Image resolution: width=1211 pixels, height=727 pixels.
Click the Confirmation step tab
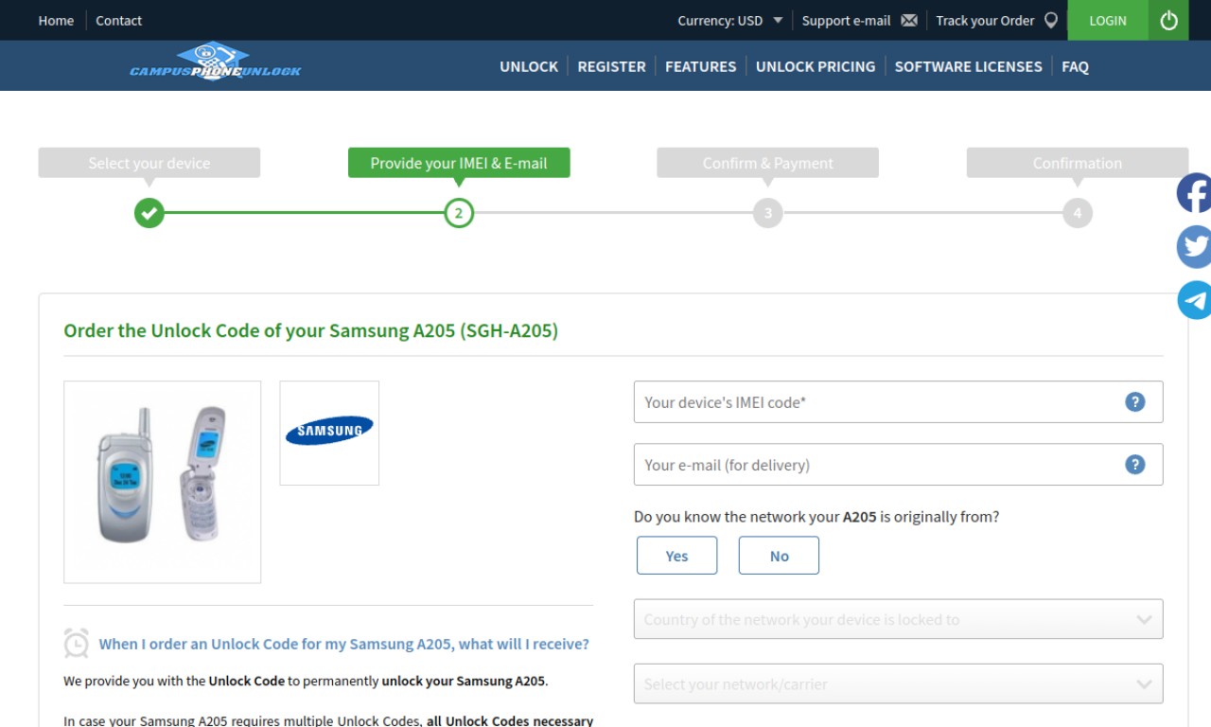point(1077,163)
